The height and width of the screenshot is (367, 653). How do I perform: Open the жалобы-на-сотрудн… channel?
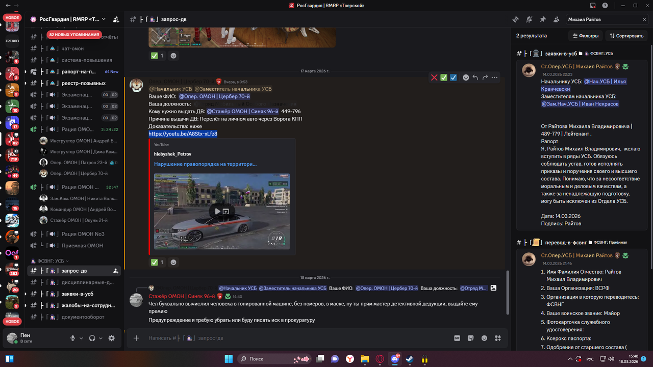point(74,305)
